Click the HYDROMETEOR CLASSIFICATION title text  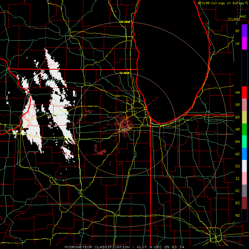[x=97, y=247]
